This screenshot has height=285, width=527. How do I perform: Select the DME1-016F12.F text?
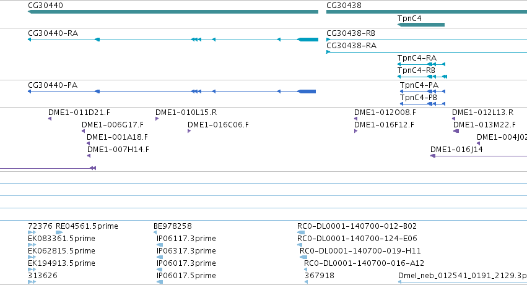click(x=384, y=125)
